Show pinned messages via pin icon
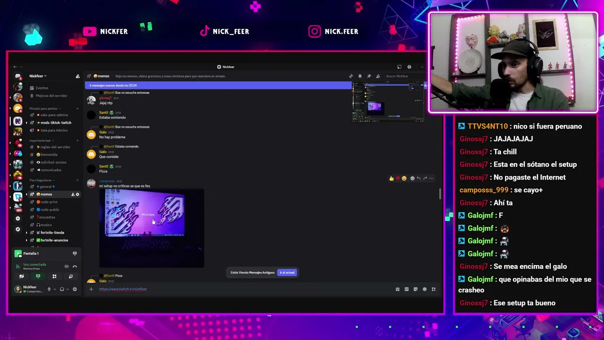This screenshot has width=604, height=340. [x=369, y=76]
